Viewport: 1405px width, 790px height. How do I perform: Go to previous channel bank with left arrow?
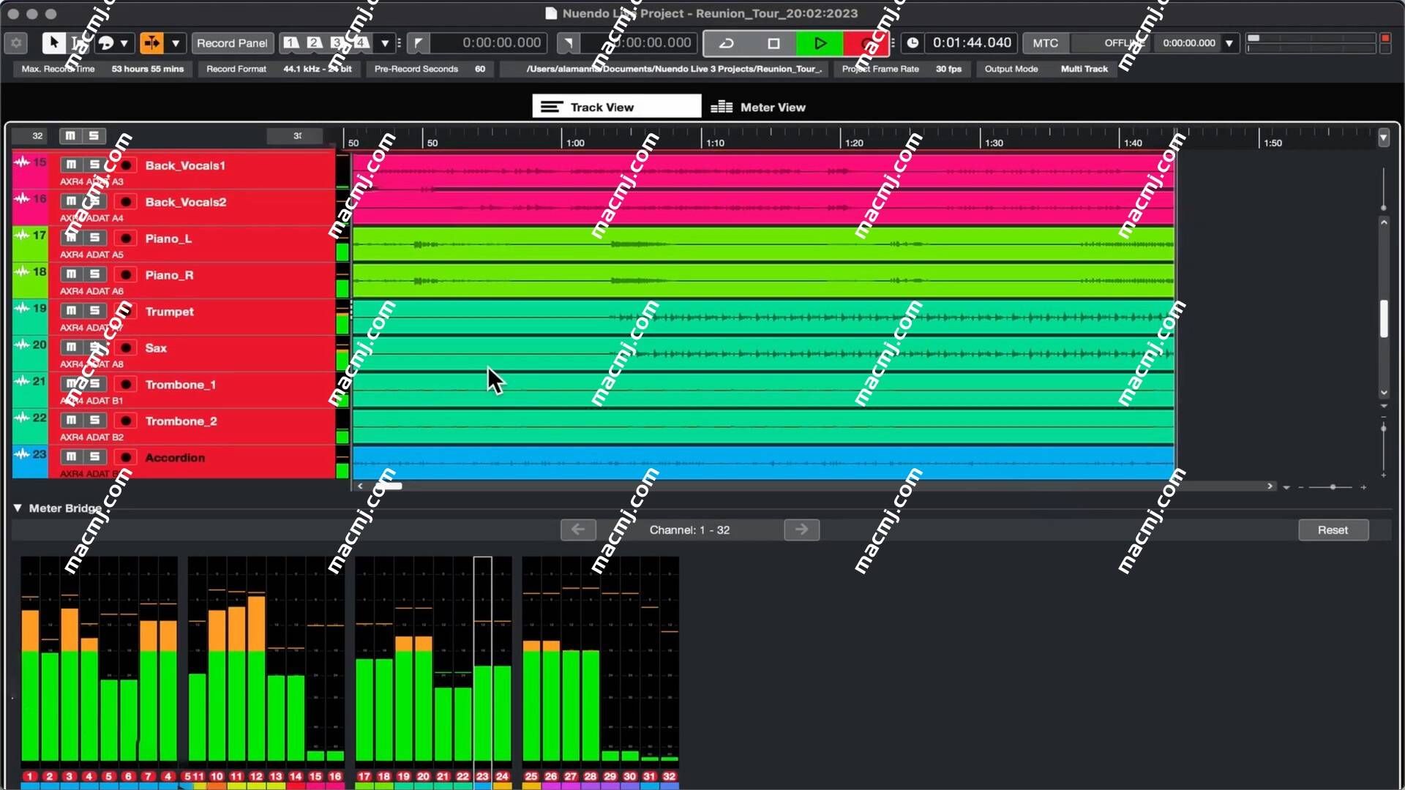pos(578,530)
